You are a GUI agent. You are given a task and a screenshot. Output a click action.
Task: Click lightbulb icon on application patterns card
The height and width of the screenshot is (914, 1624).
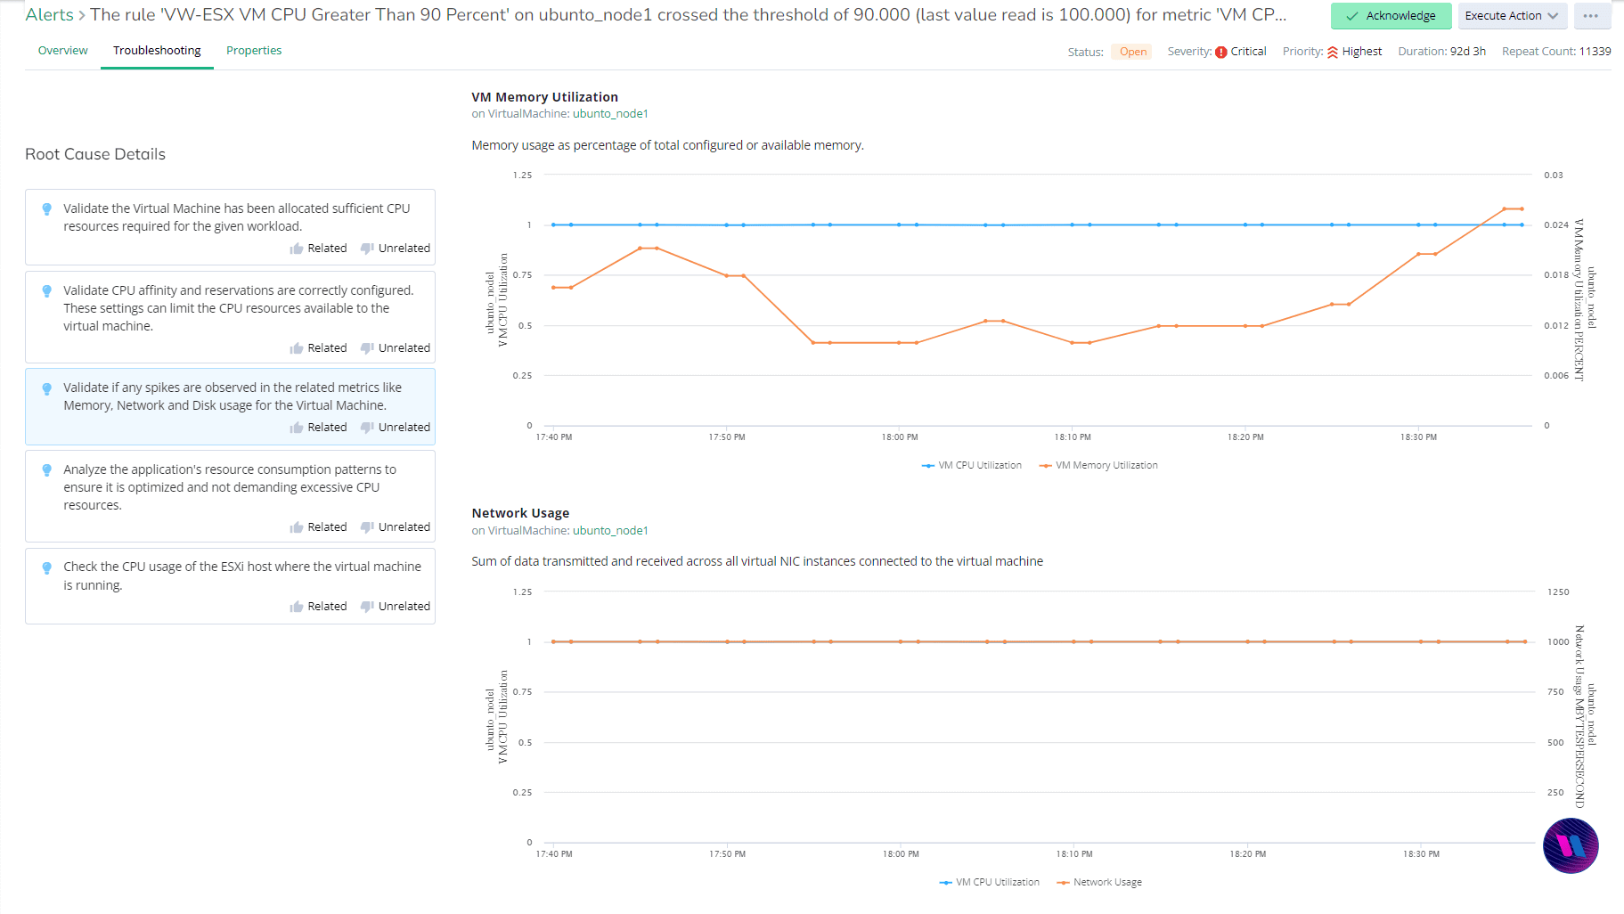(47, 470)
